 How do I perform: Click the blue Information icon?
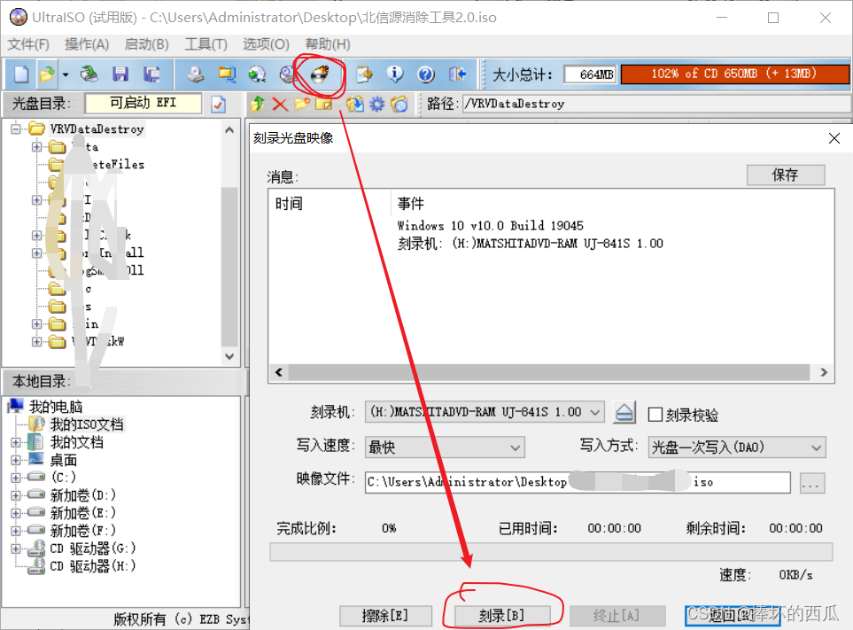coord(395,74)
